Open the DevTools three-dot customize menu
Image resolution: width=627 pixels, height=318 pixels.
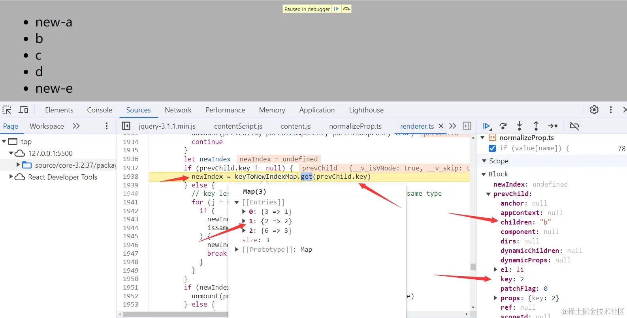611,110
